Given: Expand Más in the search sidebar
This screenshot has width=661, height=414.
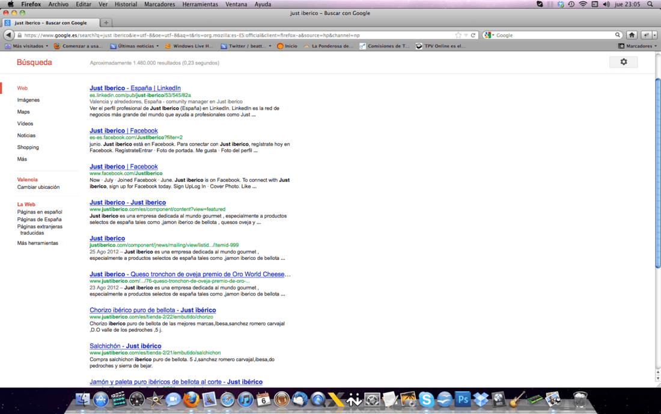Looking at the screenshot, I should [x=22, y=159].
